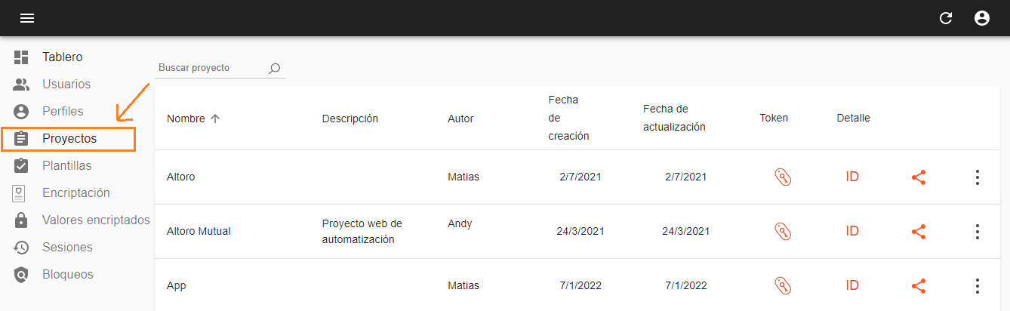1010x311 pixels.
Task: Click the token key icon for Altoro
Action: click(784, 177)
